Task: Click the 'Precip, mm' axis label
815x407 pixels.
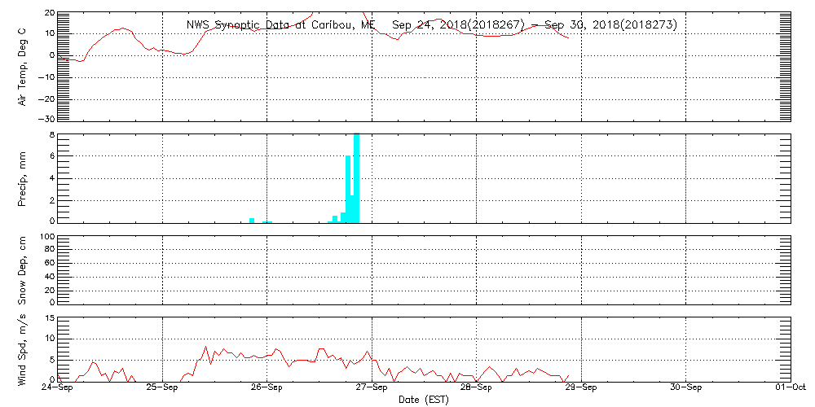Action: [22, 178]
